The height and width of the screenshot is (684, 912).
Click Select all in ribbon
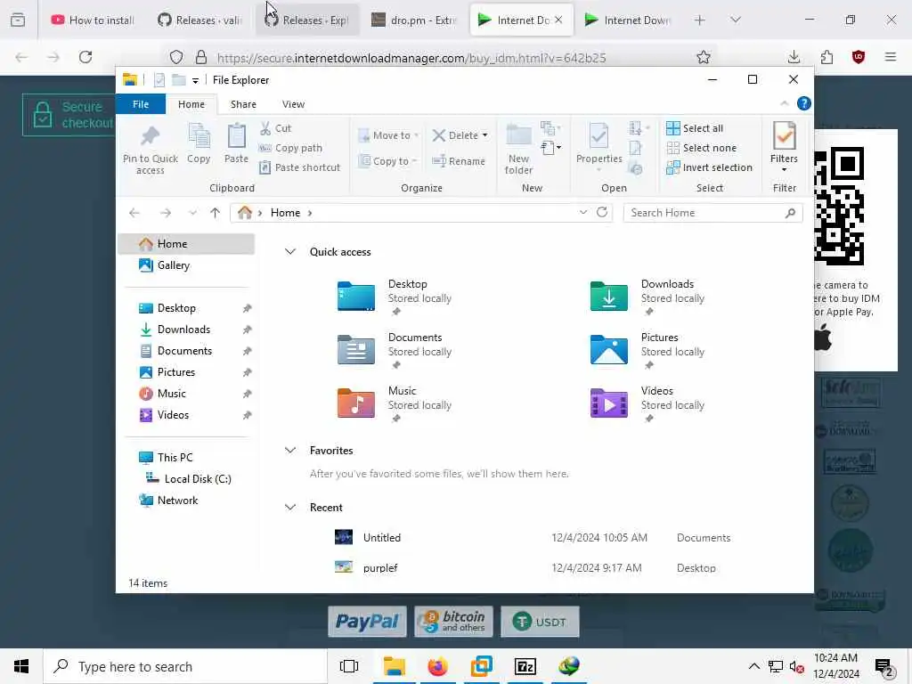pyautogui.click(x=695, y=128)
